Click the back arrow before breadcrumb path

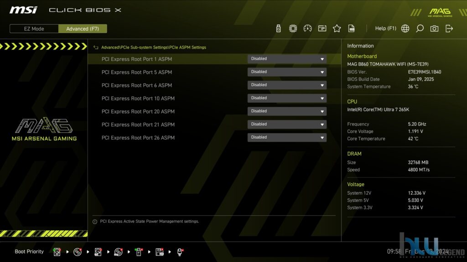point(96,47)
